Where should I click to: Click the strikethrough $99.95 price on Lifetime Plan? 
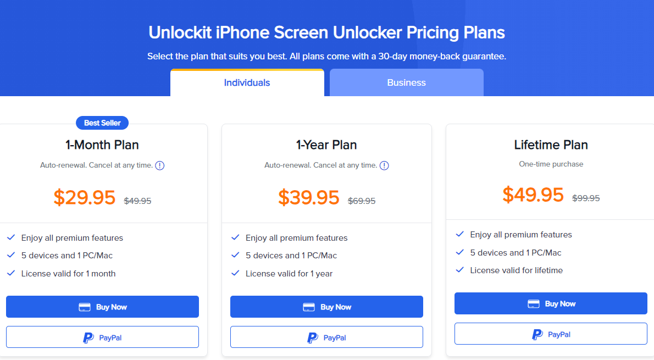click(586, 198)
